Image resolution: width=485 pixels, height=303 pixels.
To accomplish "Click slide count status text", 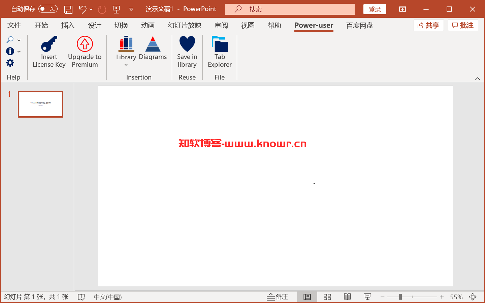I will 36,297.
